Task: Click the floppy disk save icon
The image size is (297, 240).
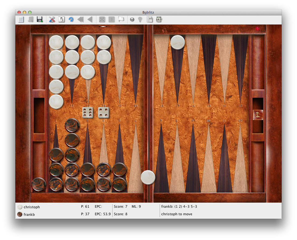Action: (x=40, y=19)
